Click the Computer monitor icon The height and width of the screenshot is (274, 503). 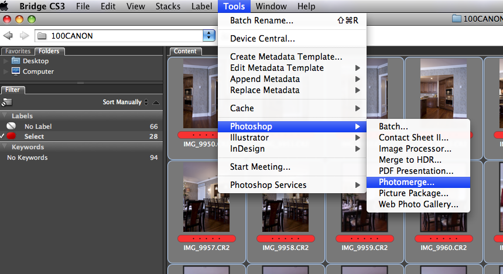click(x=16, y=71)
